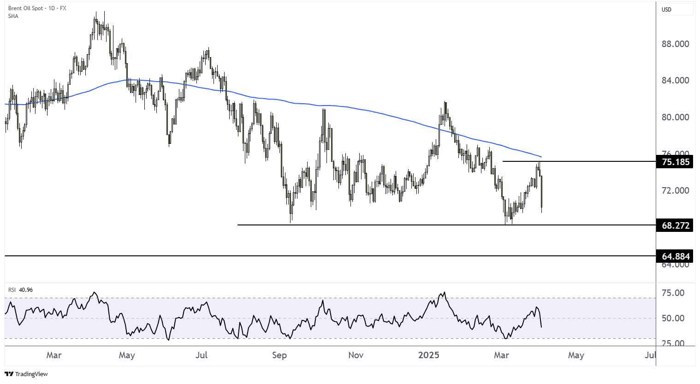Click the 68.272 price tag
Image resolution: width=700 pixels, height=384 pixels.
[675, 225]
